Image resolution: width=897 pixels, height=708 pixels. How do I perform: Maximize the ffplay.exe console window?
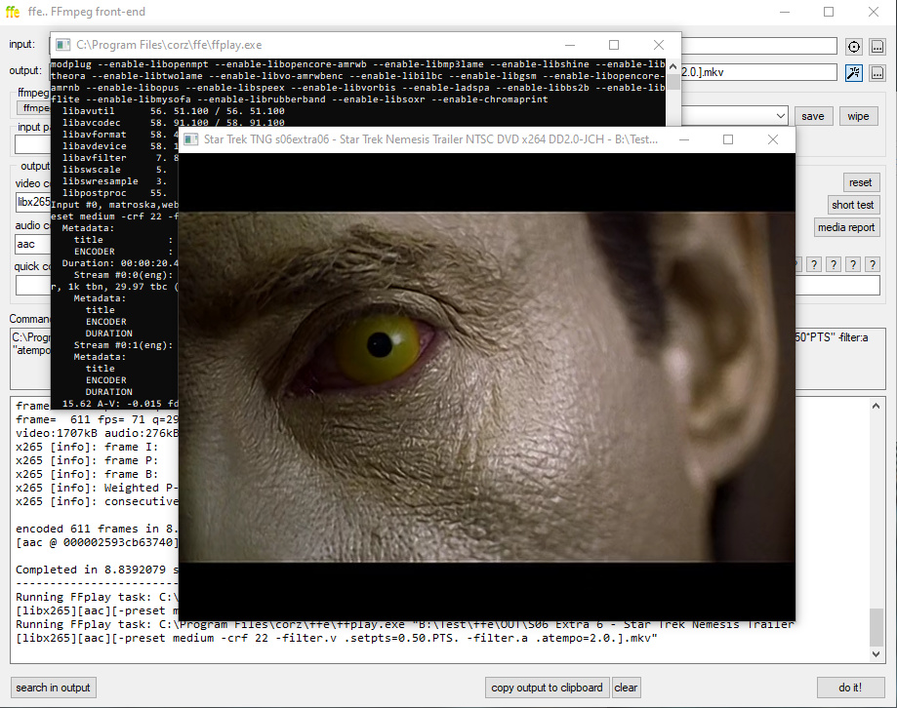tap(614, 45)
